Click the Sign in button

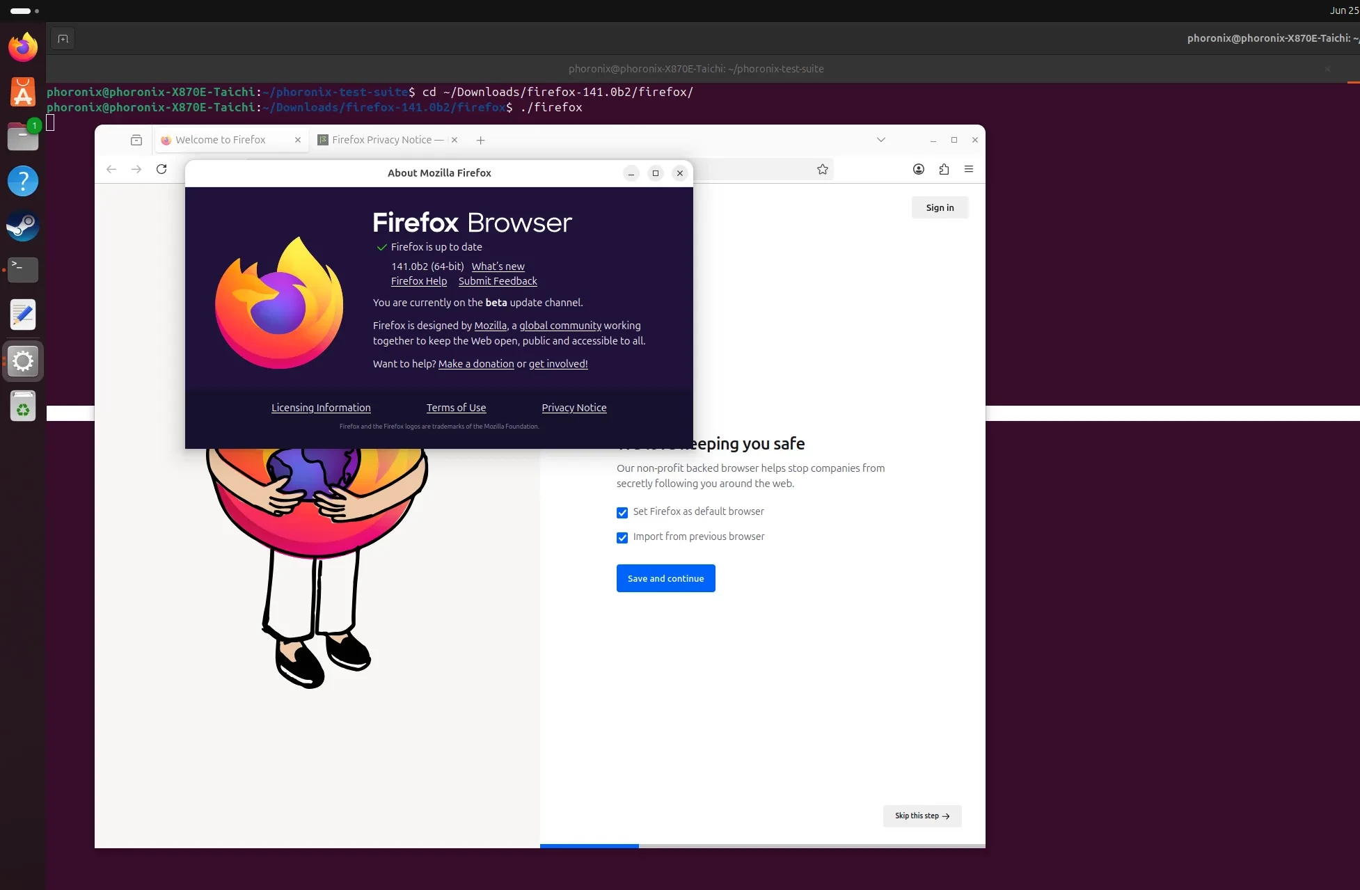pos(940,207)
